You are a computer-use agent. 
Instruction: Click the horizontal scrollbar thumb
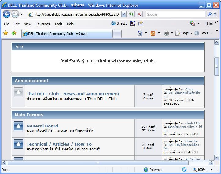98,163
